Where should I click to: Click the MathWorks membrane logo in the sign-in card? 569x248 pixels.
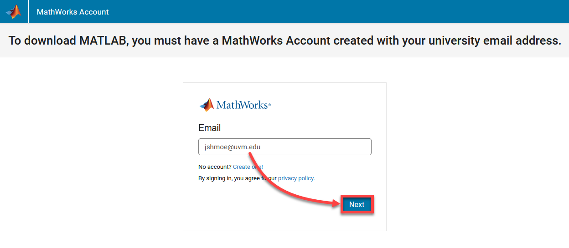[x=207, y=105]
